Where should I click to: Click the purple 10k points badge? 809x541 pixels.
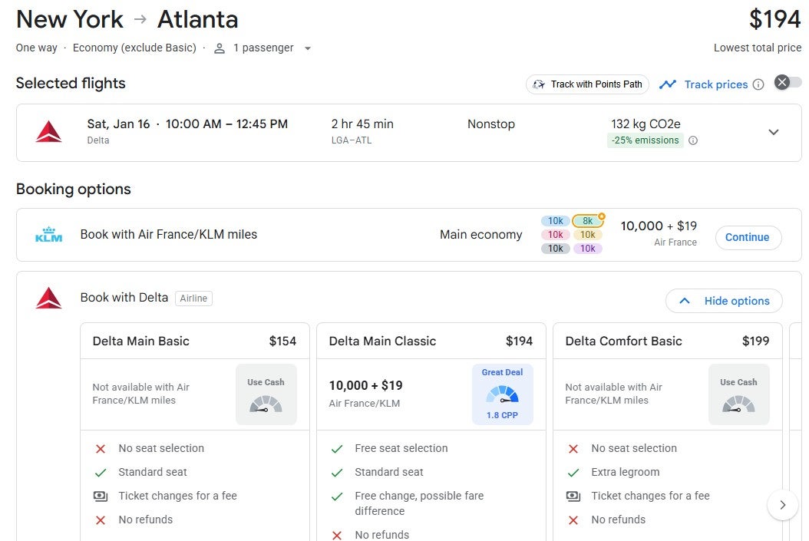tap(588, 249)
